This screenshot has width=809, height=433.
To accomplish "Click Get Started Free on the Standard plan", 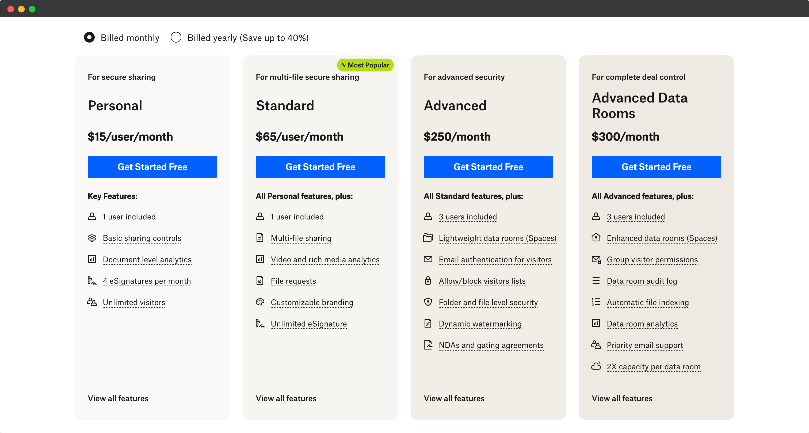I will coord(320,167).
